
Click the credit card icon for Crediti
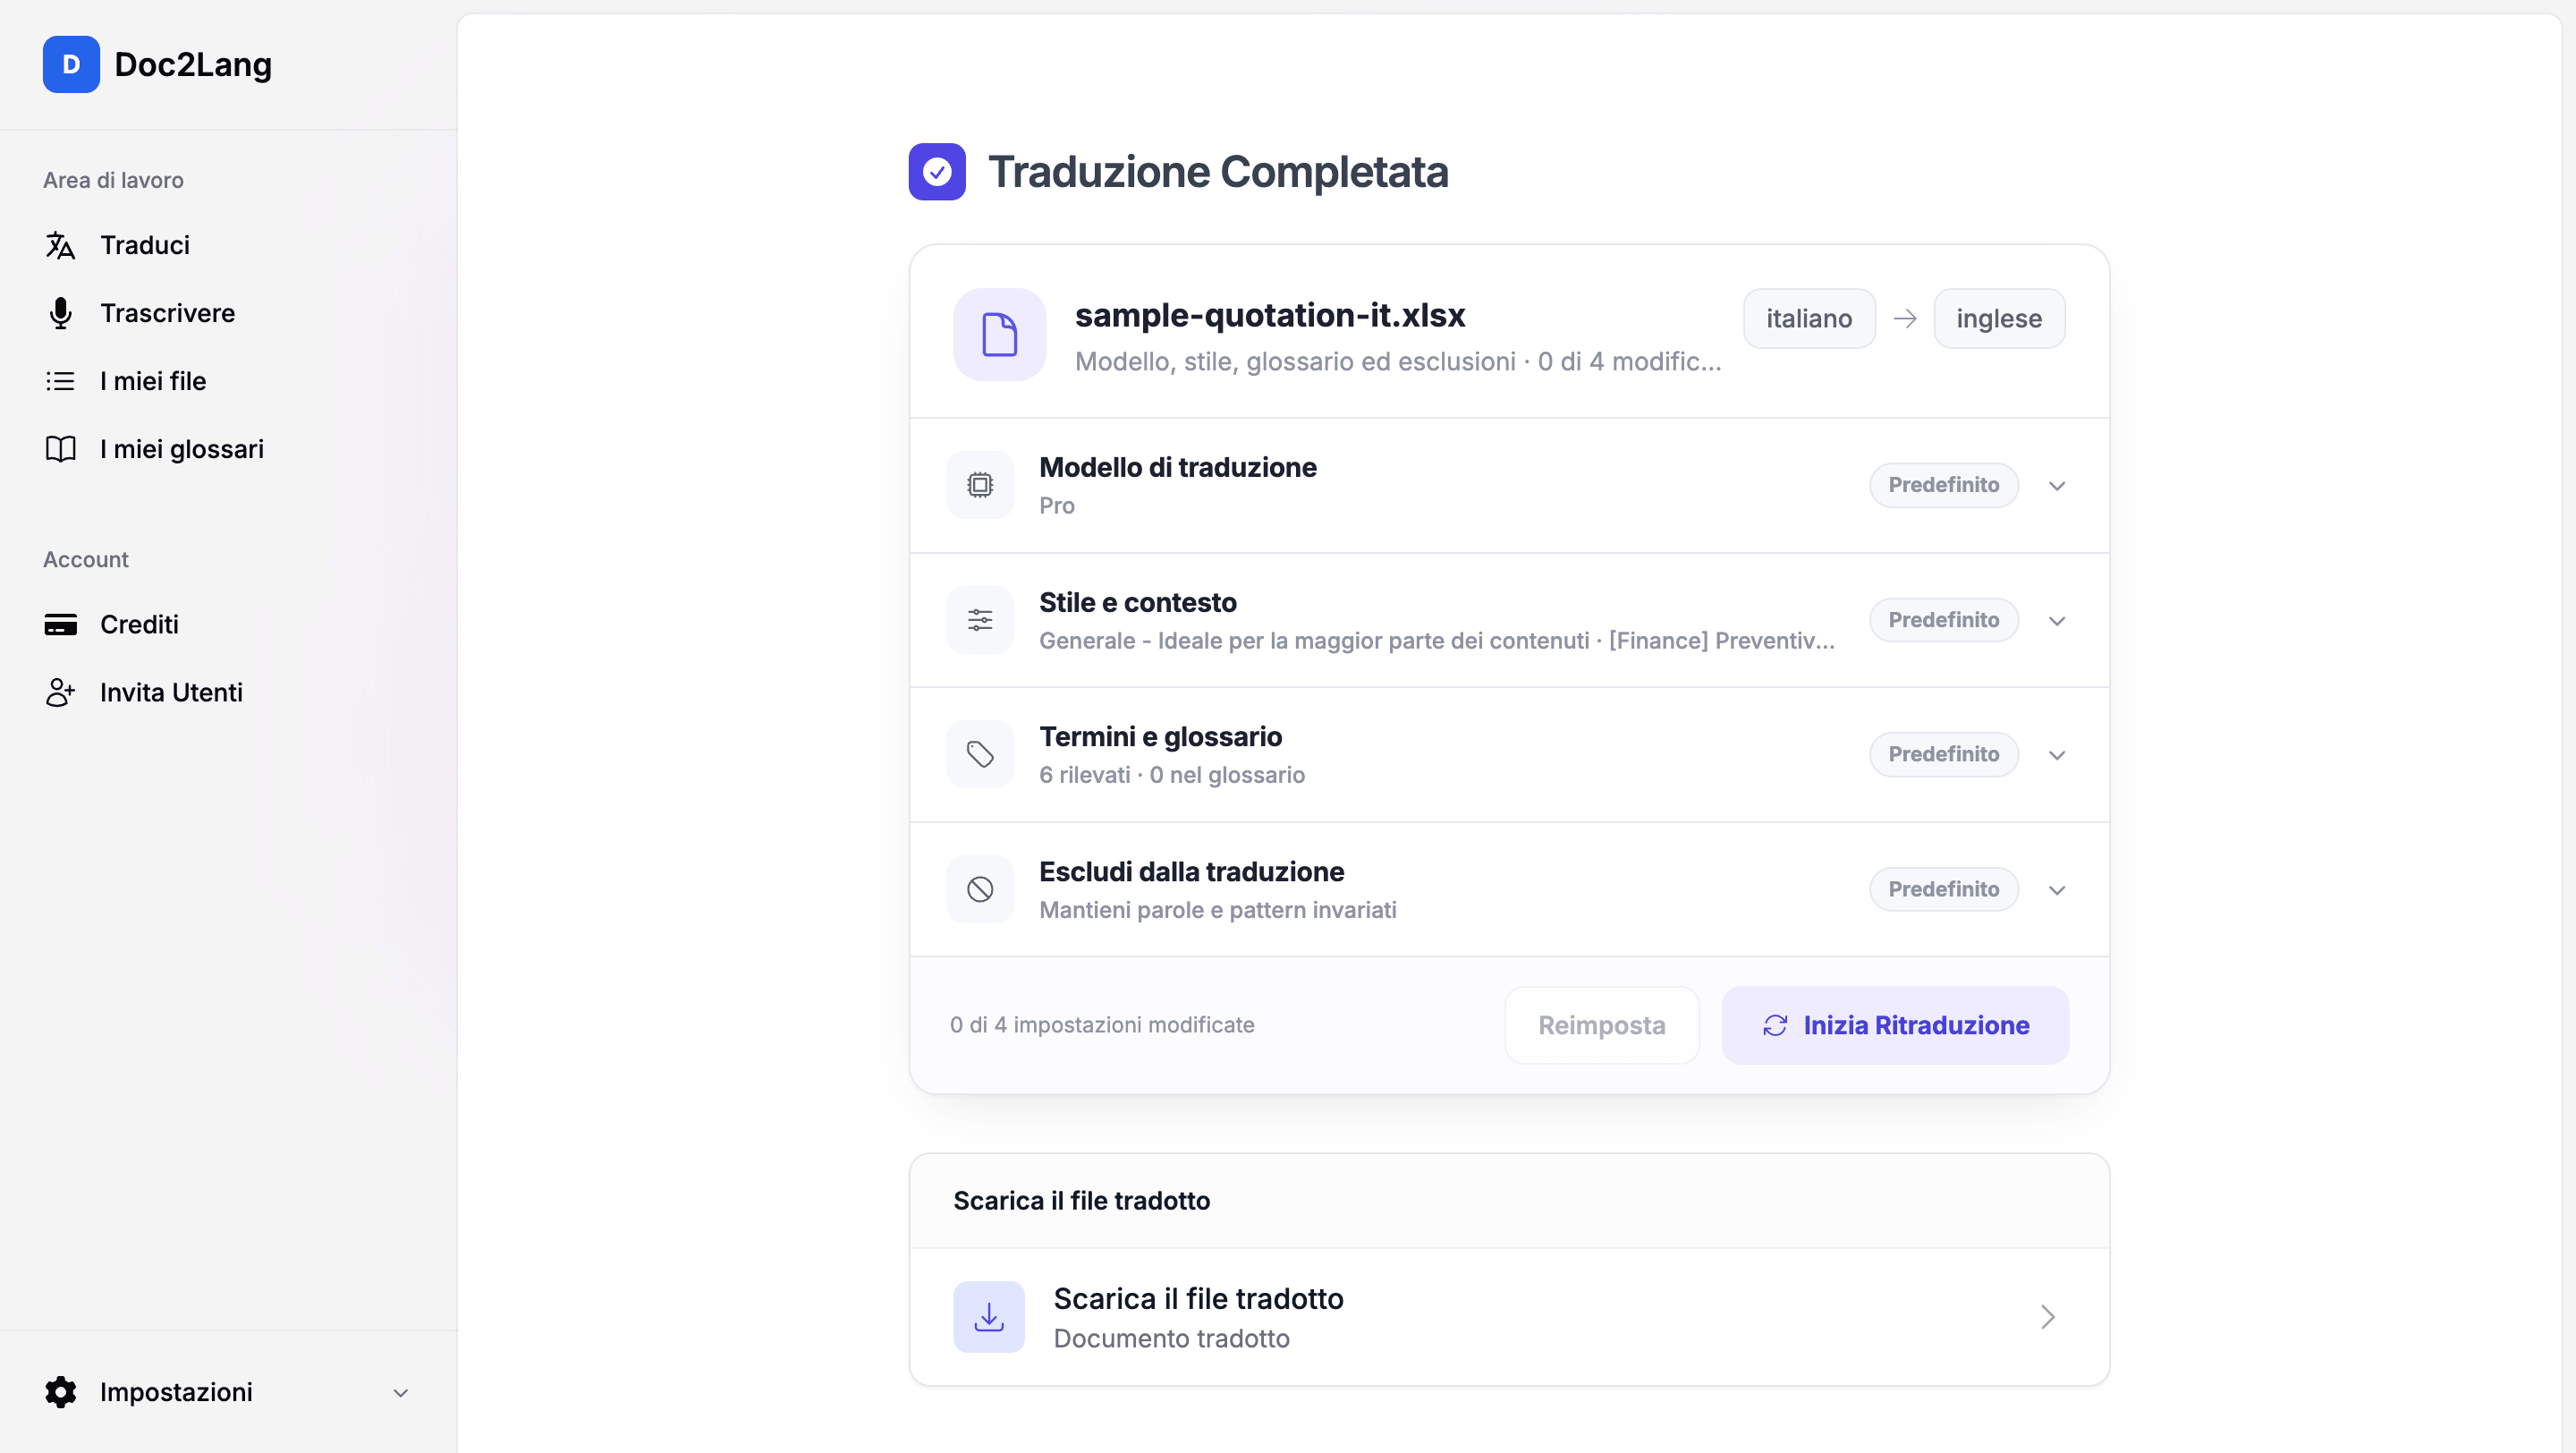pyautogui.click(x=60, y=625)
